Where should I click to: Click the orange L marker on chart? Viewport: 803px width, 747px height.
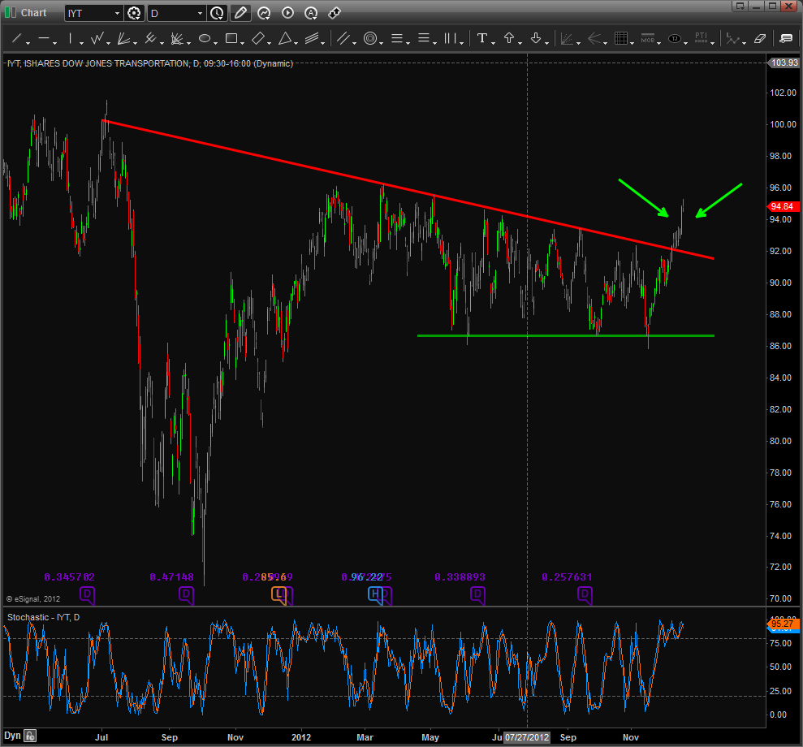click(280, 594)
